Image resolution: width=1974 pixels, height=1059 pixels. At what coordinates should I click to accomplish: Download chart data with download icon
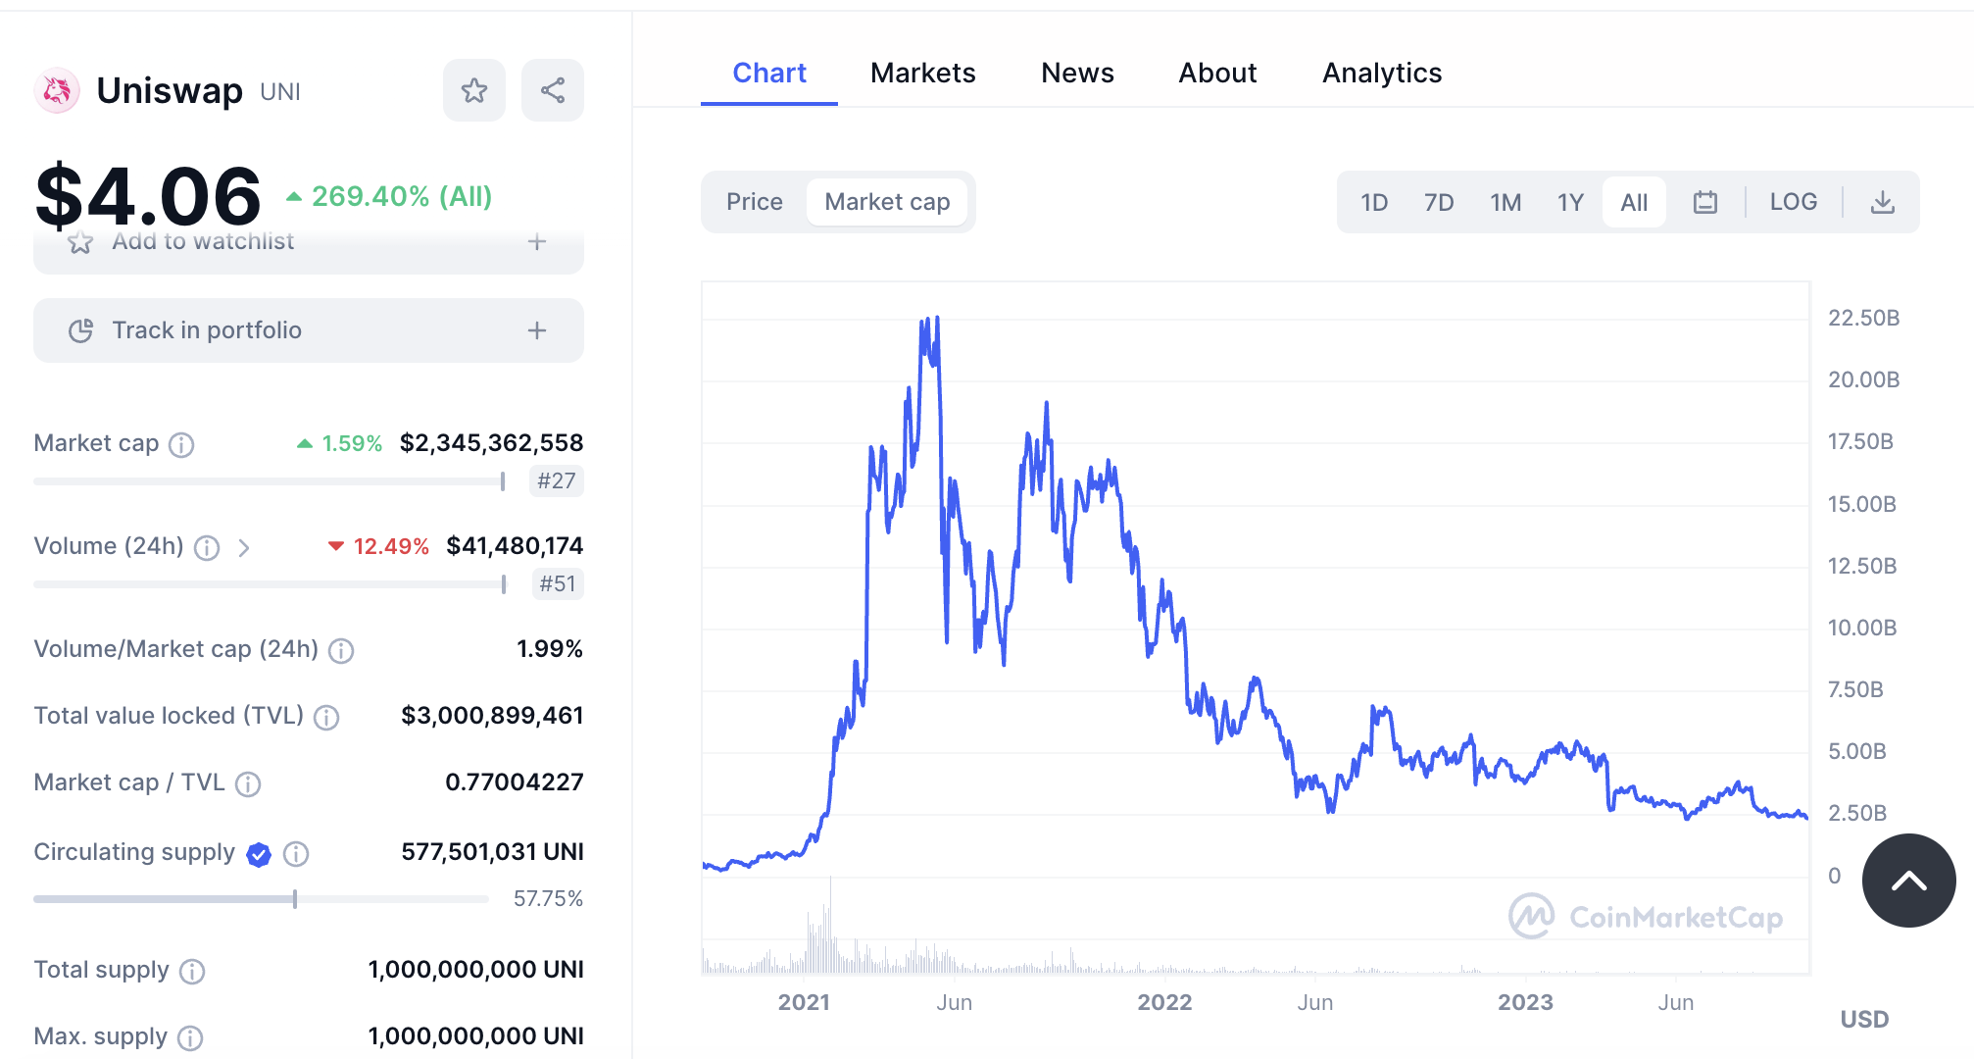click(x=1882, y=202)
